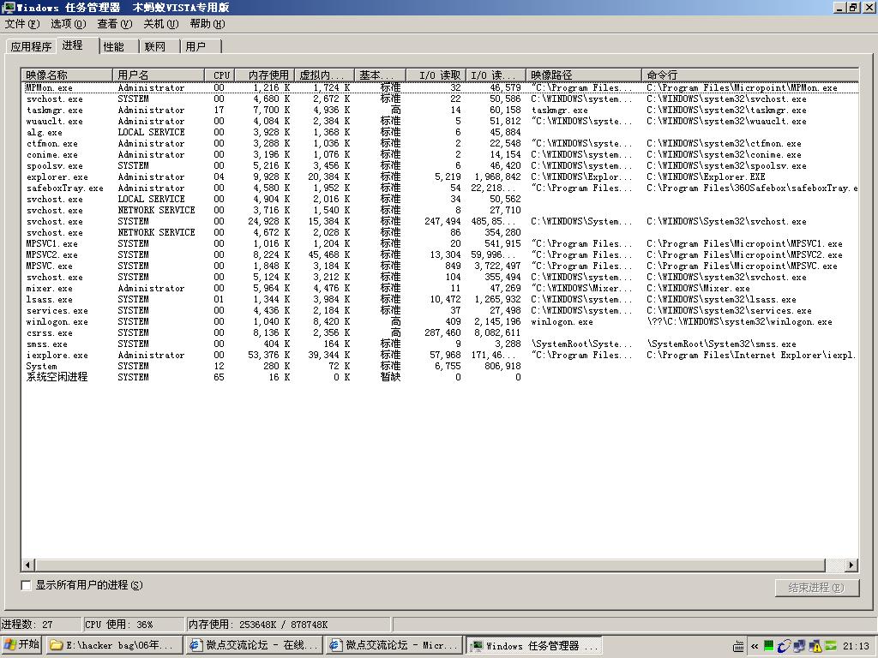Viewport: 878px width, 658px height.
Task: Switch to 微点交流论坛 - 在线 browser taskbar button
Action: pyautogui.click(x=254, y=645)
